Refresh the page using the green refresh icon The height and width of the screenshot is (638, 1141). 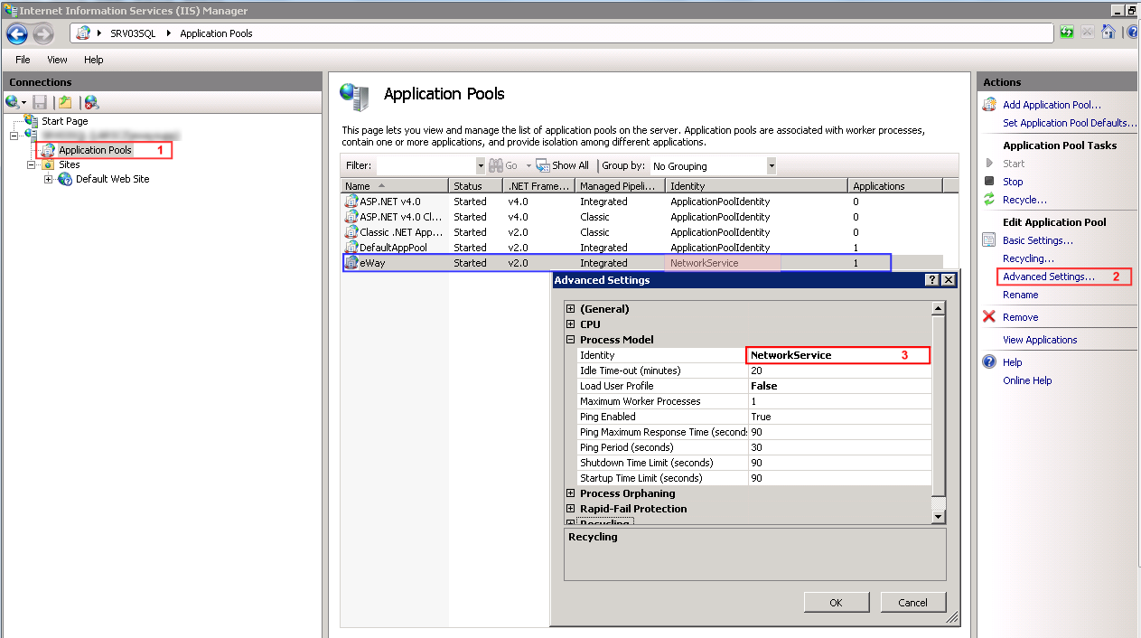1067,33
